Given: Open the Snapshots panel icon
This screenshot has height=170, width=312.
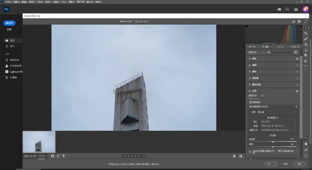Looking at the screenshot, I should (x=306, y=55).
